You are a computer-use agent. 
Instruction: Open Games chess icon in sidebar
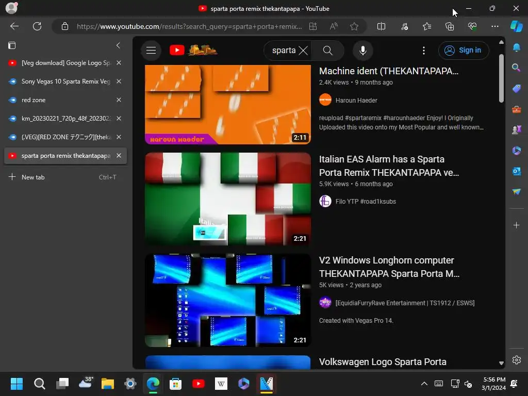pyautogui.click(x=517, y=129)
